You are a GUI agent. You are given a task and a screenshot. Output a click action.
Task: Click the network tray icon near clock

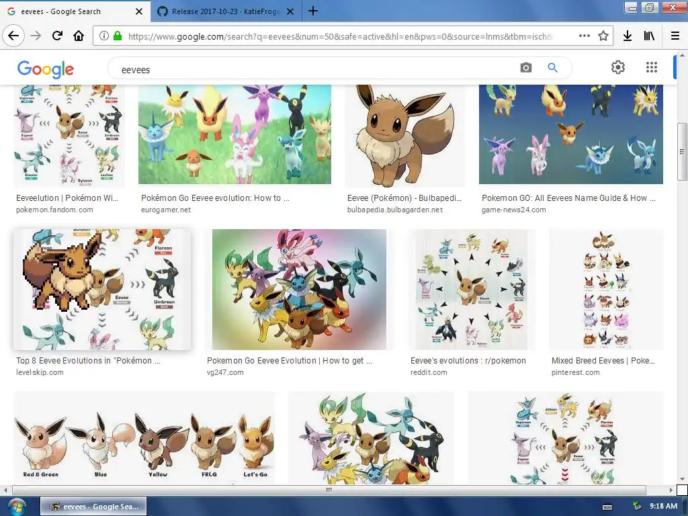637,507
